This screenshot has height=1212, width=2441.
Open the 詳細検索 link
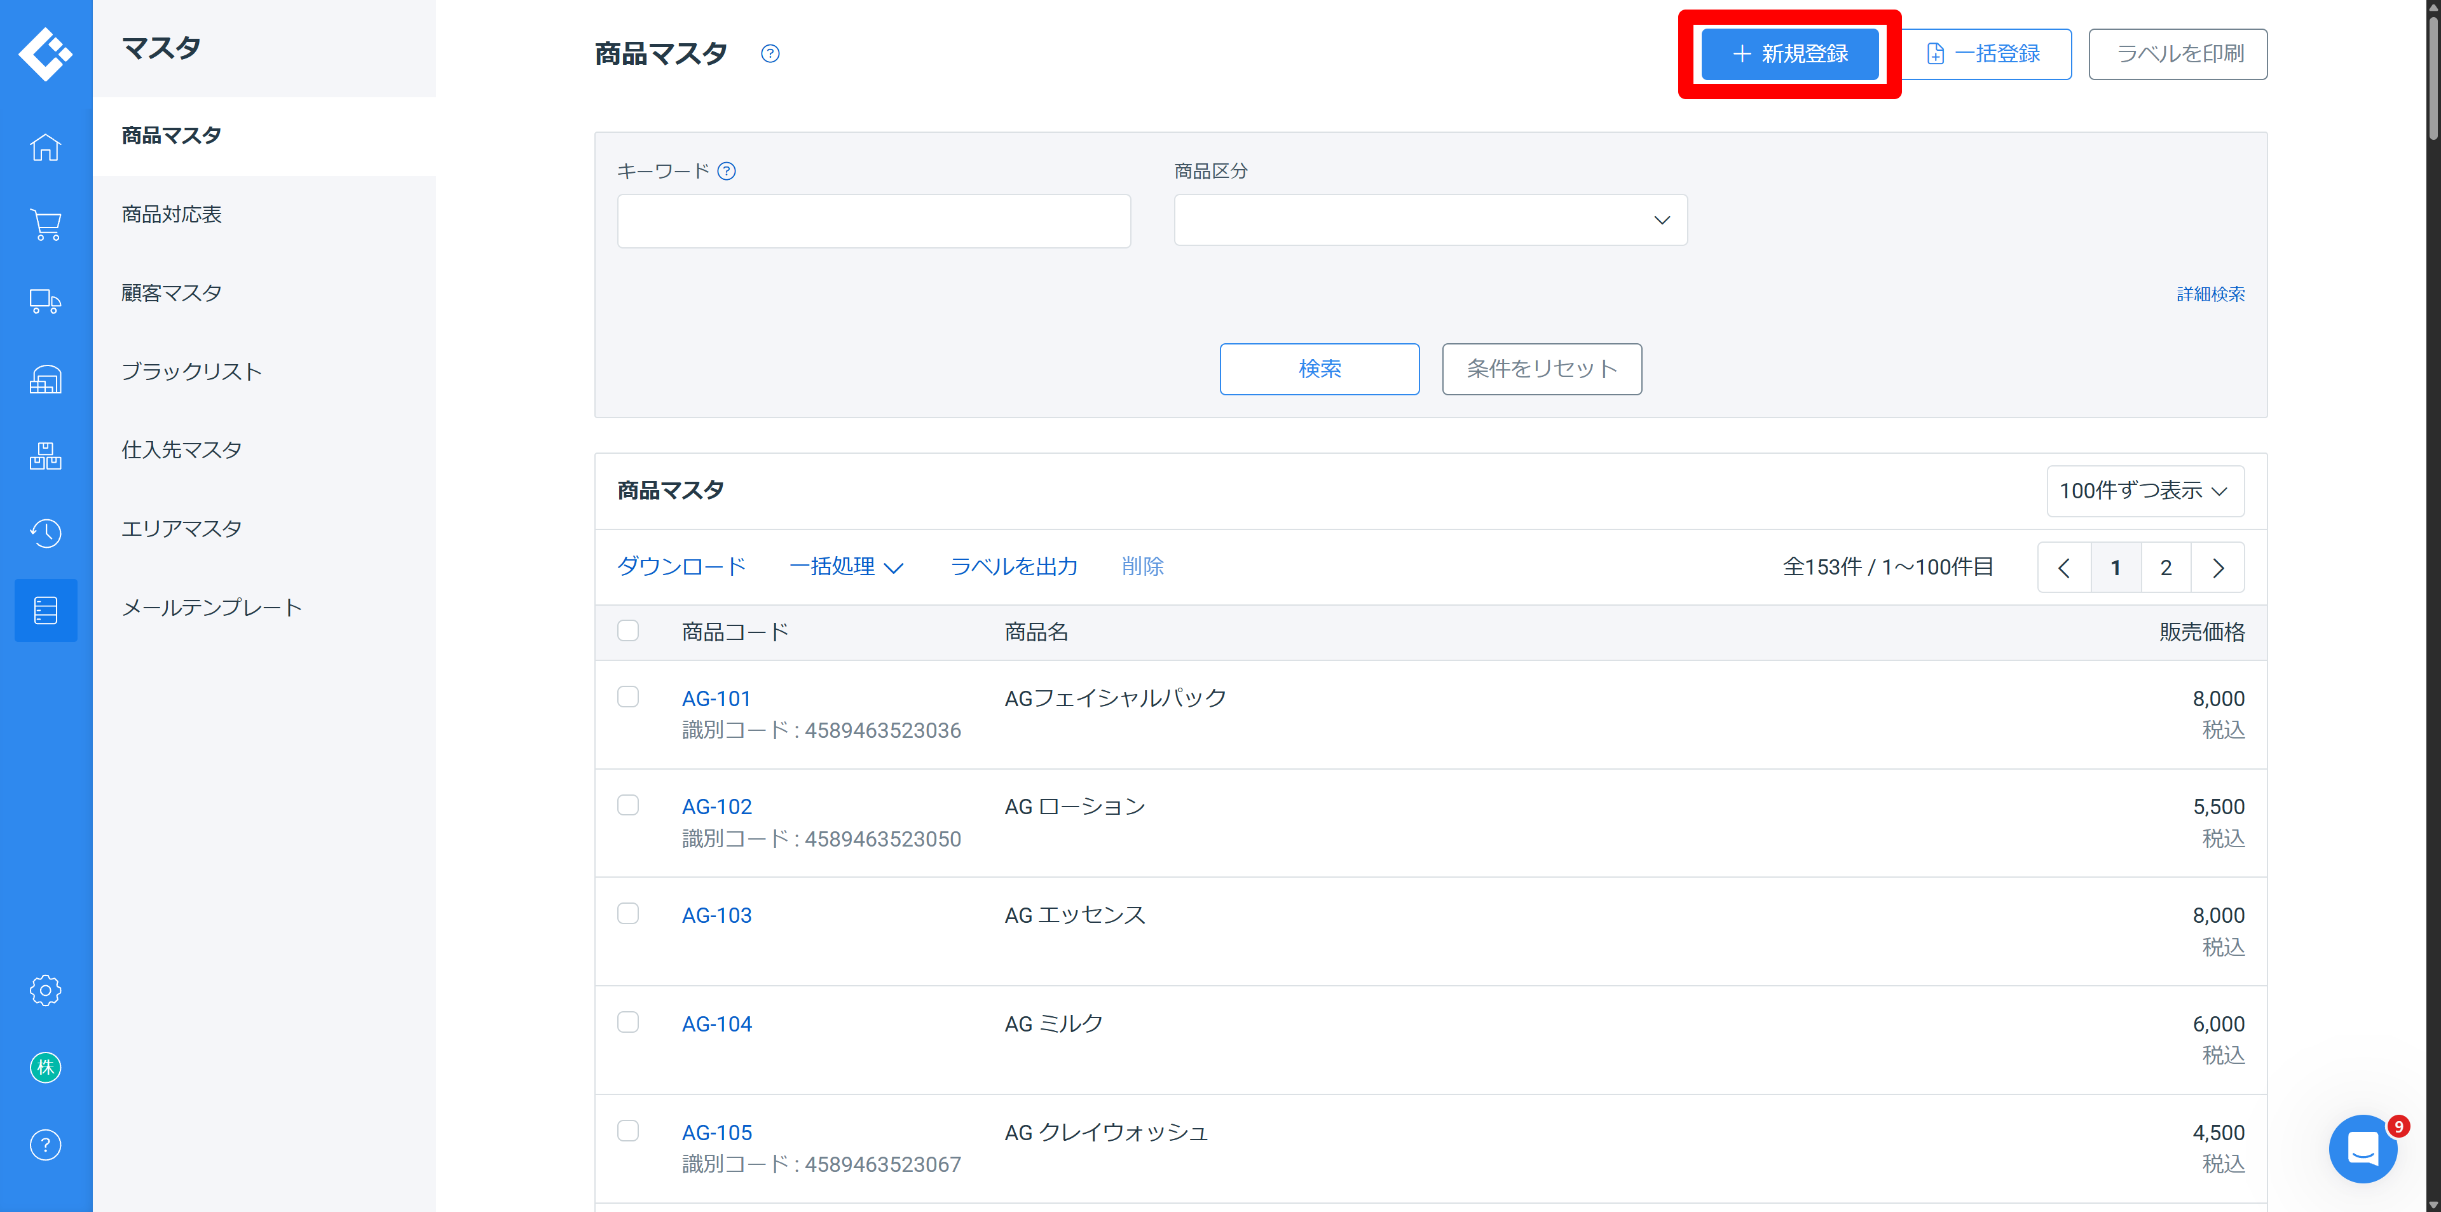tap(2211, 294)
